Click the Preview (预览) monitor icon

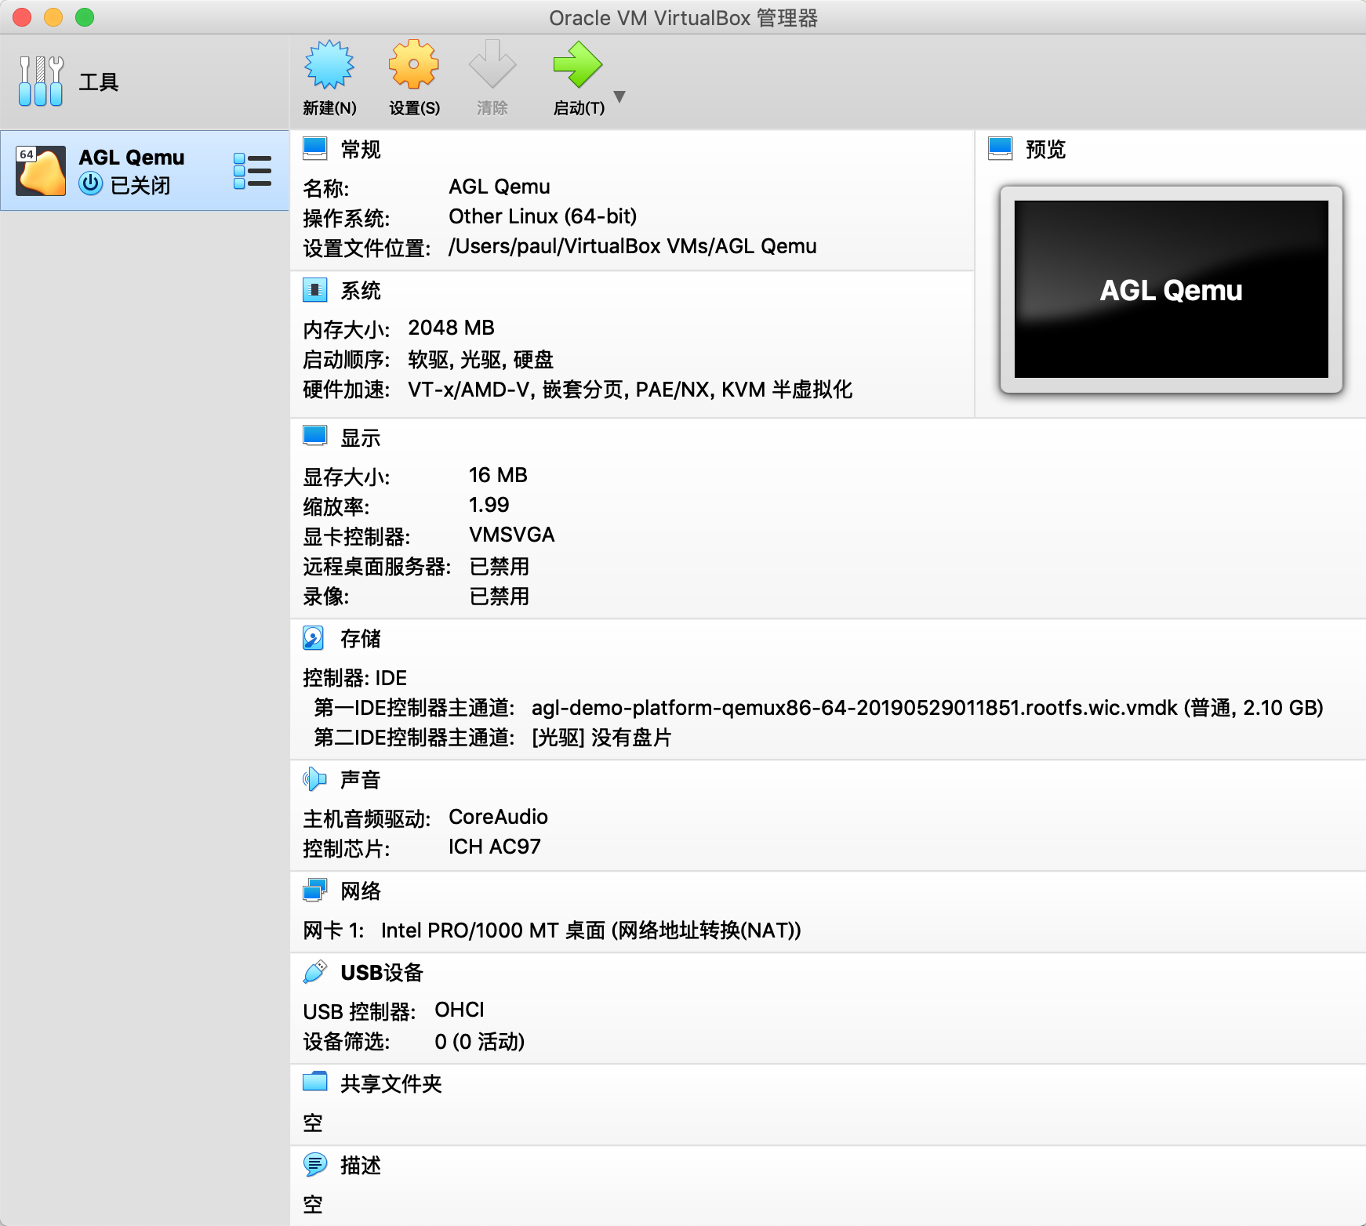1001,148
